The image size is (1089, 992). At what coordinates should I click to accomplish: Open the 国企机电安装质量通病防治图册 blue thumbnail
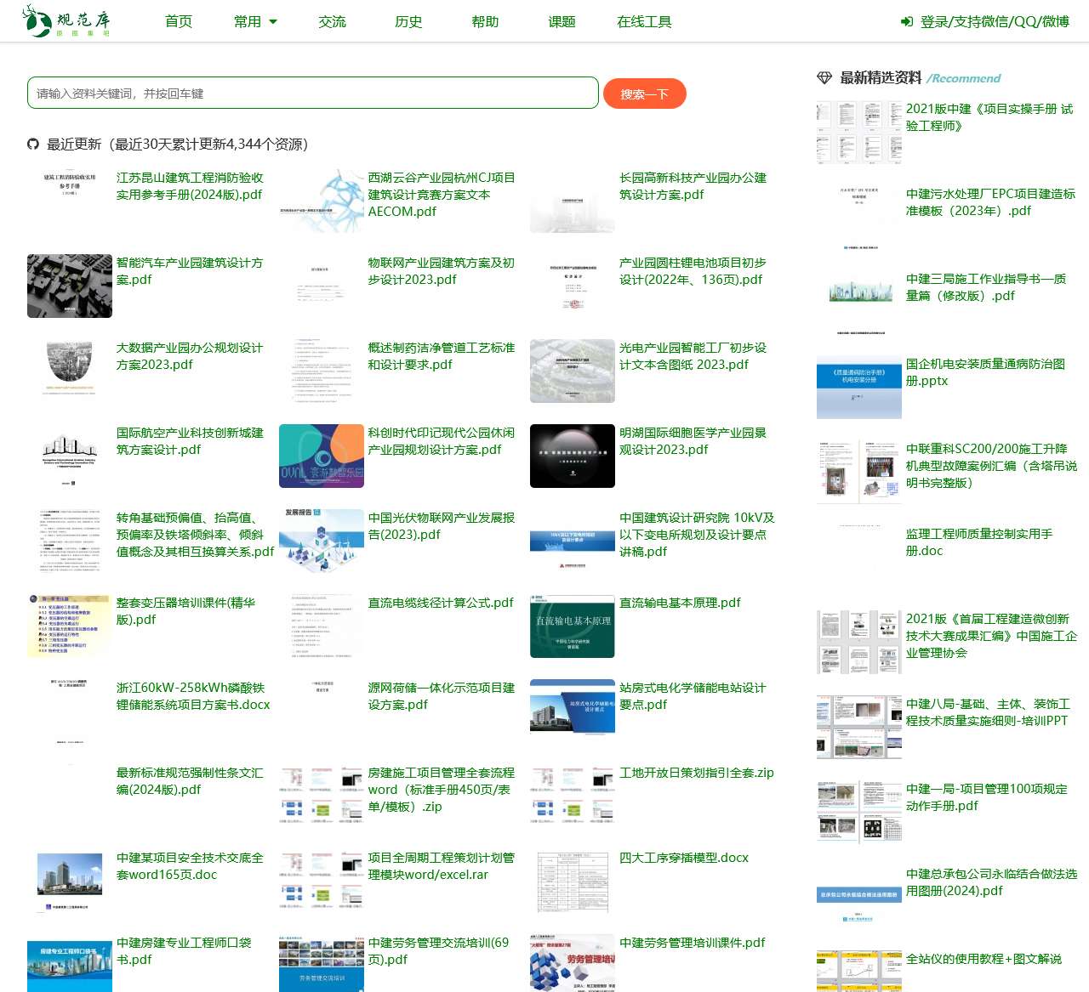858,388
